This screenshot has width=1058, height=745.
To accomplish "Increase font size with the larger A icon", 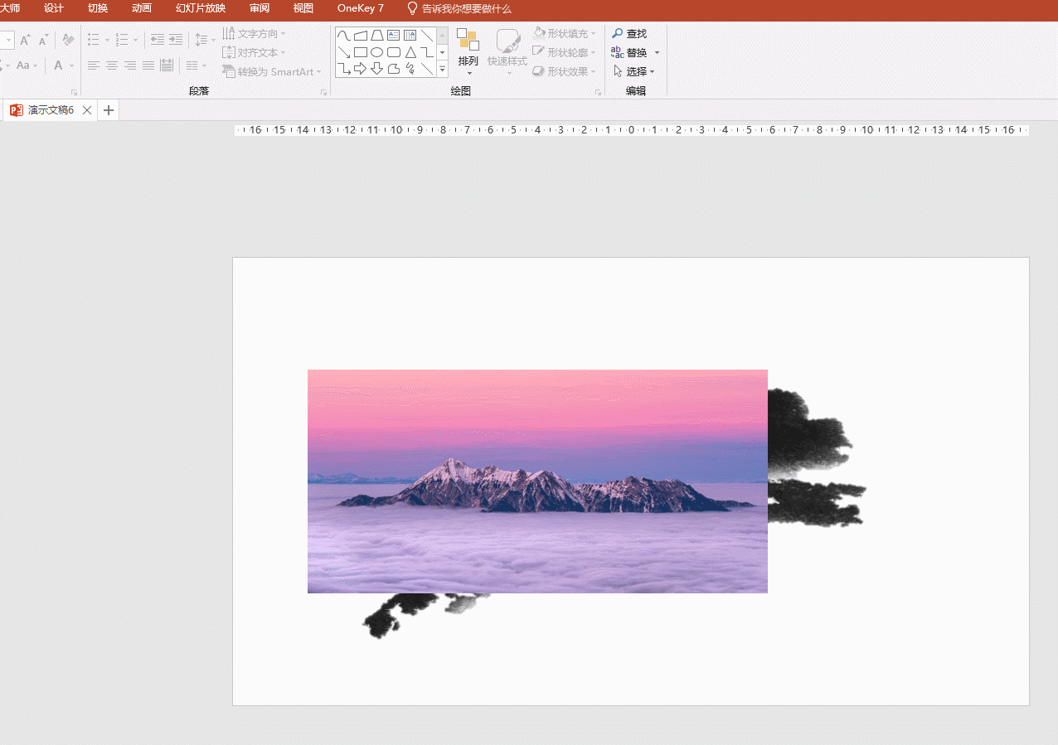I will 25,40.
